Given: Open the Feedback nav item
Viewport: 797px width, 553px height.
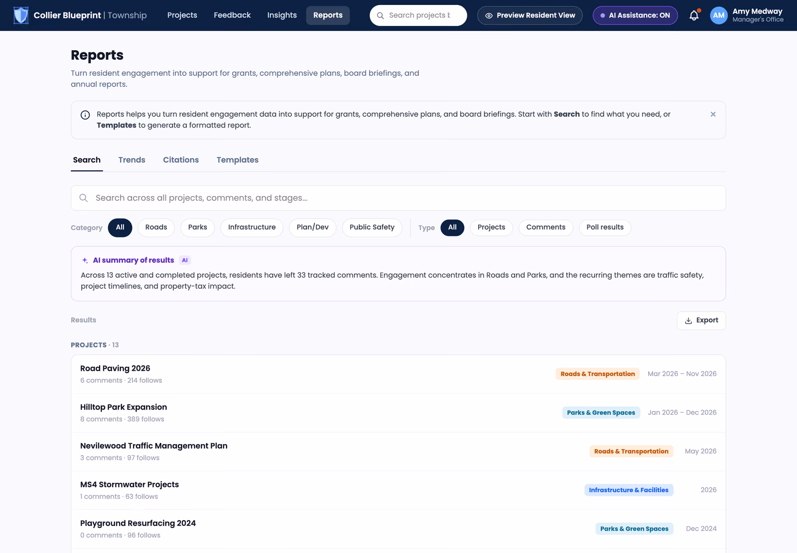Looking at the screenshot, I should click(x=232, y=15).
